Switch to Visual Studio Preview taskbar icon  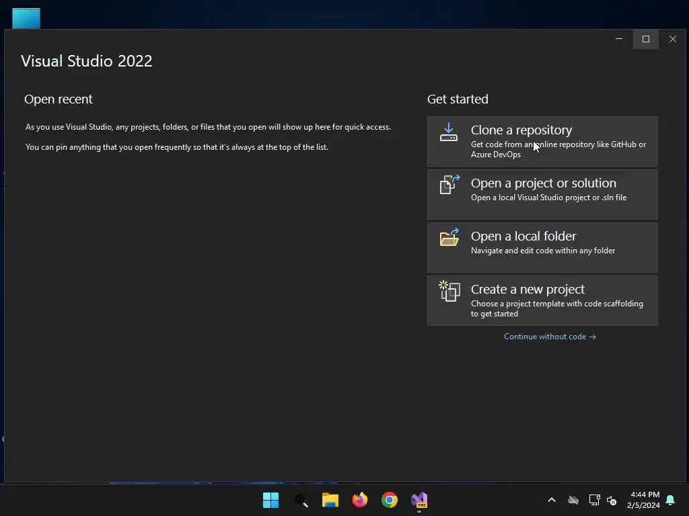pos(419,500)
